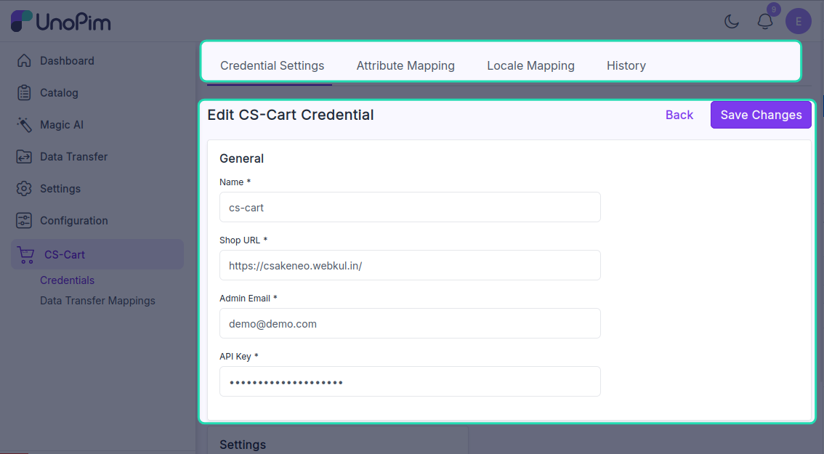This screenshot has height=454, width=824.
Task: Click the Edit CS-Cart Credential heading
Action: pos(291,115)
